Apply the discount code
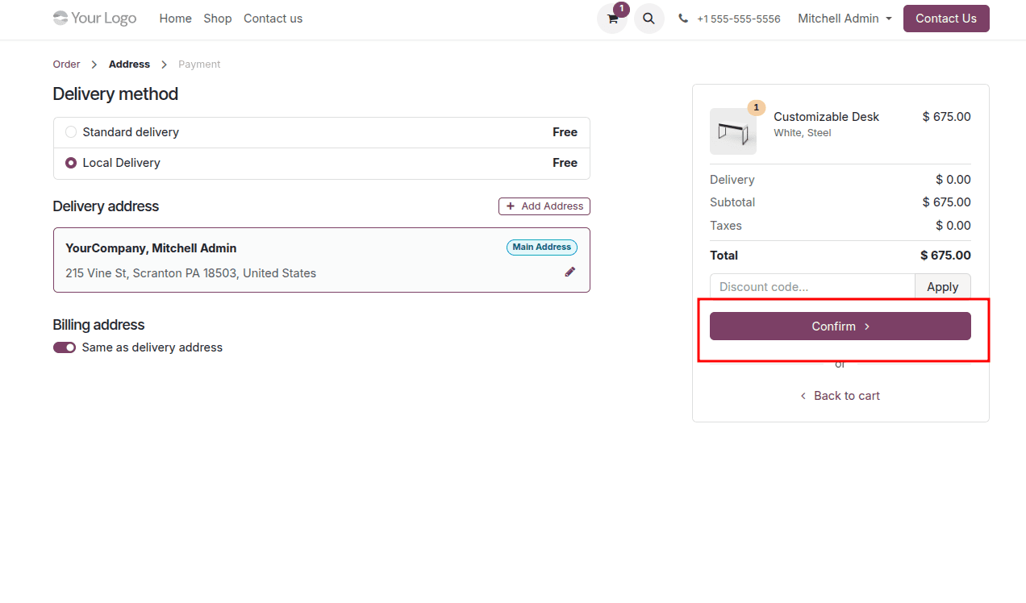Image resolution: width=1026 pixels, height=603 pixels. 942,287
